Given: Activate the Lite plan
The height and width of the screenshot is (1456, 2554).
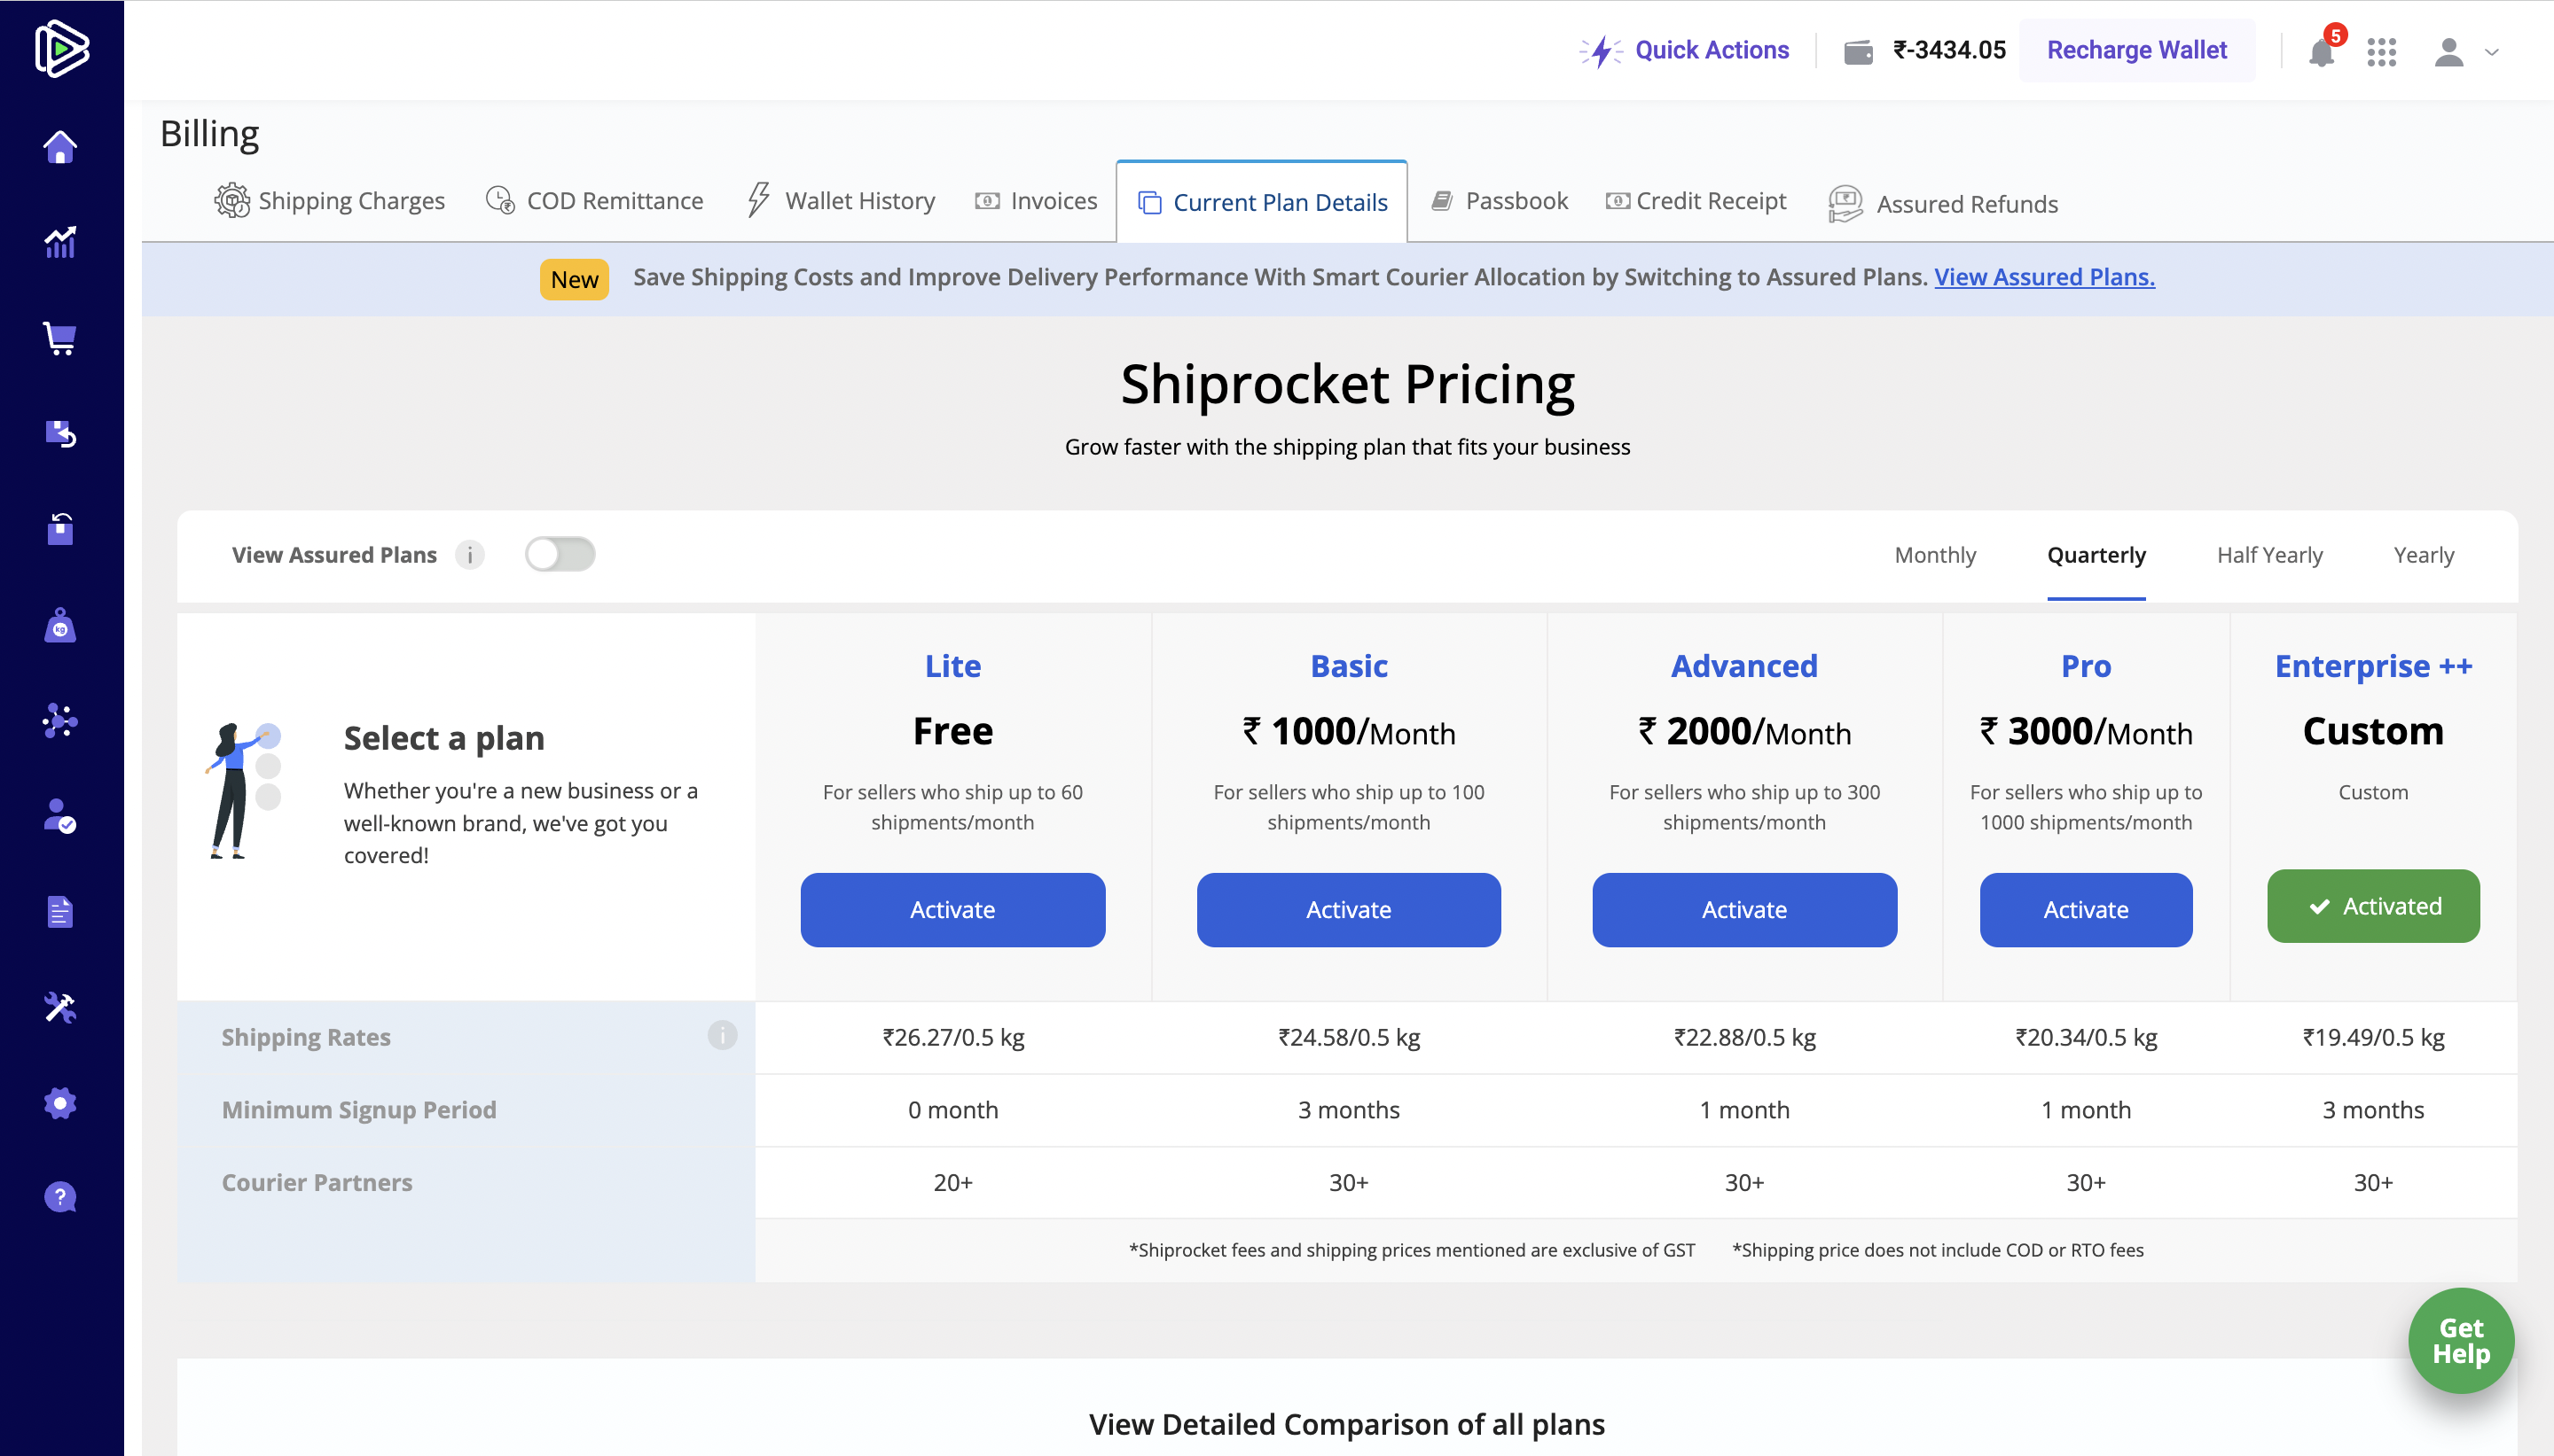Looking at the screenshot, I should 952,910.
